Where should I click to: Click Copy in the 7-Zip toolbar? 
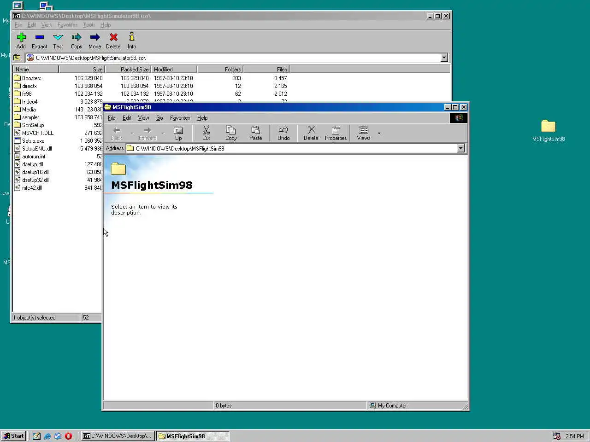click(77, 41)
